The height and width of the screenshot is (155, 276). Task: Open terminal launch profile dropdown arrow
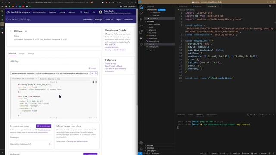(257, 115)
